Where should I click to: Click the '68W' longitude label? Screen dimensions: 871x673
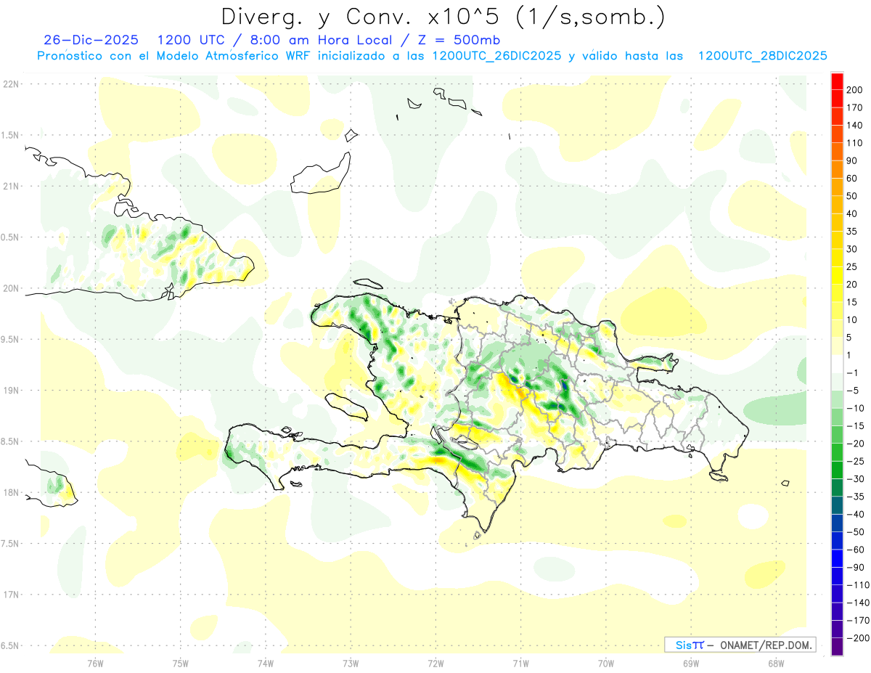tap(775, 662)
